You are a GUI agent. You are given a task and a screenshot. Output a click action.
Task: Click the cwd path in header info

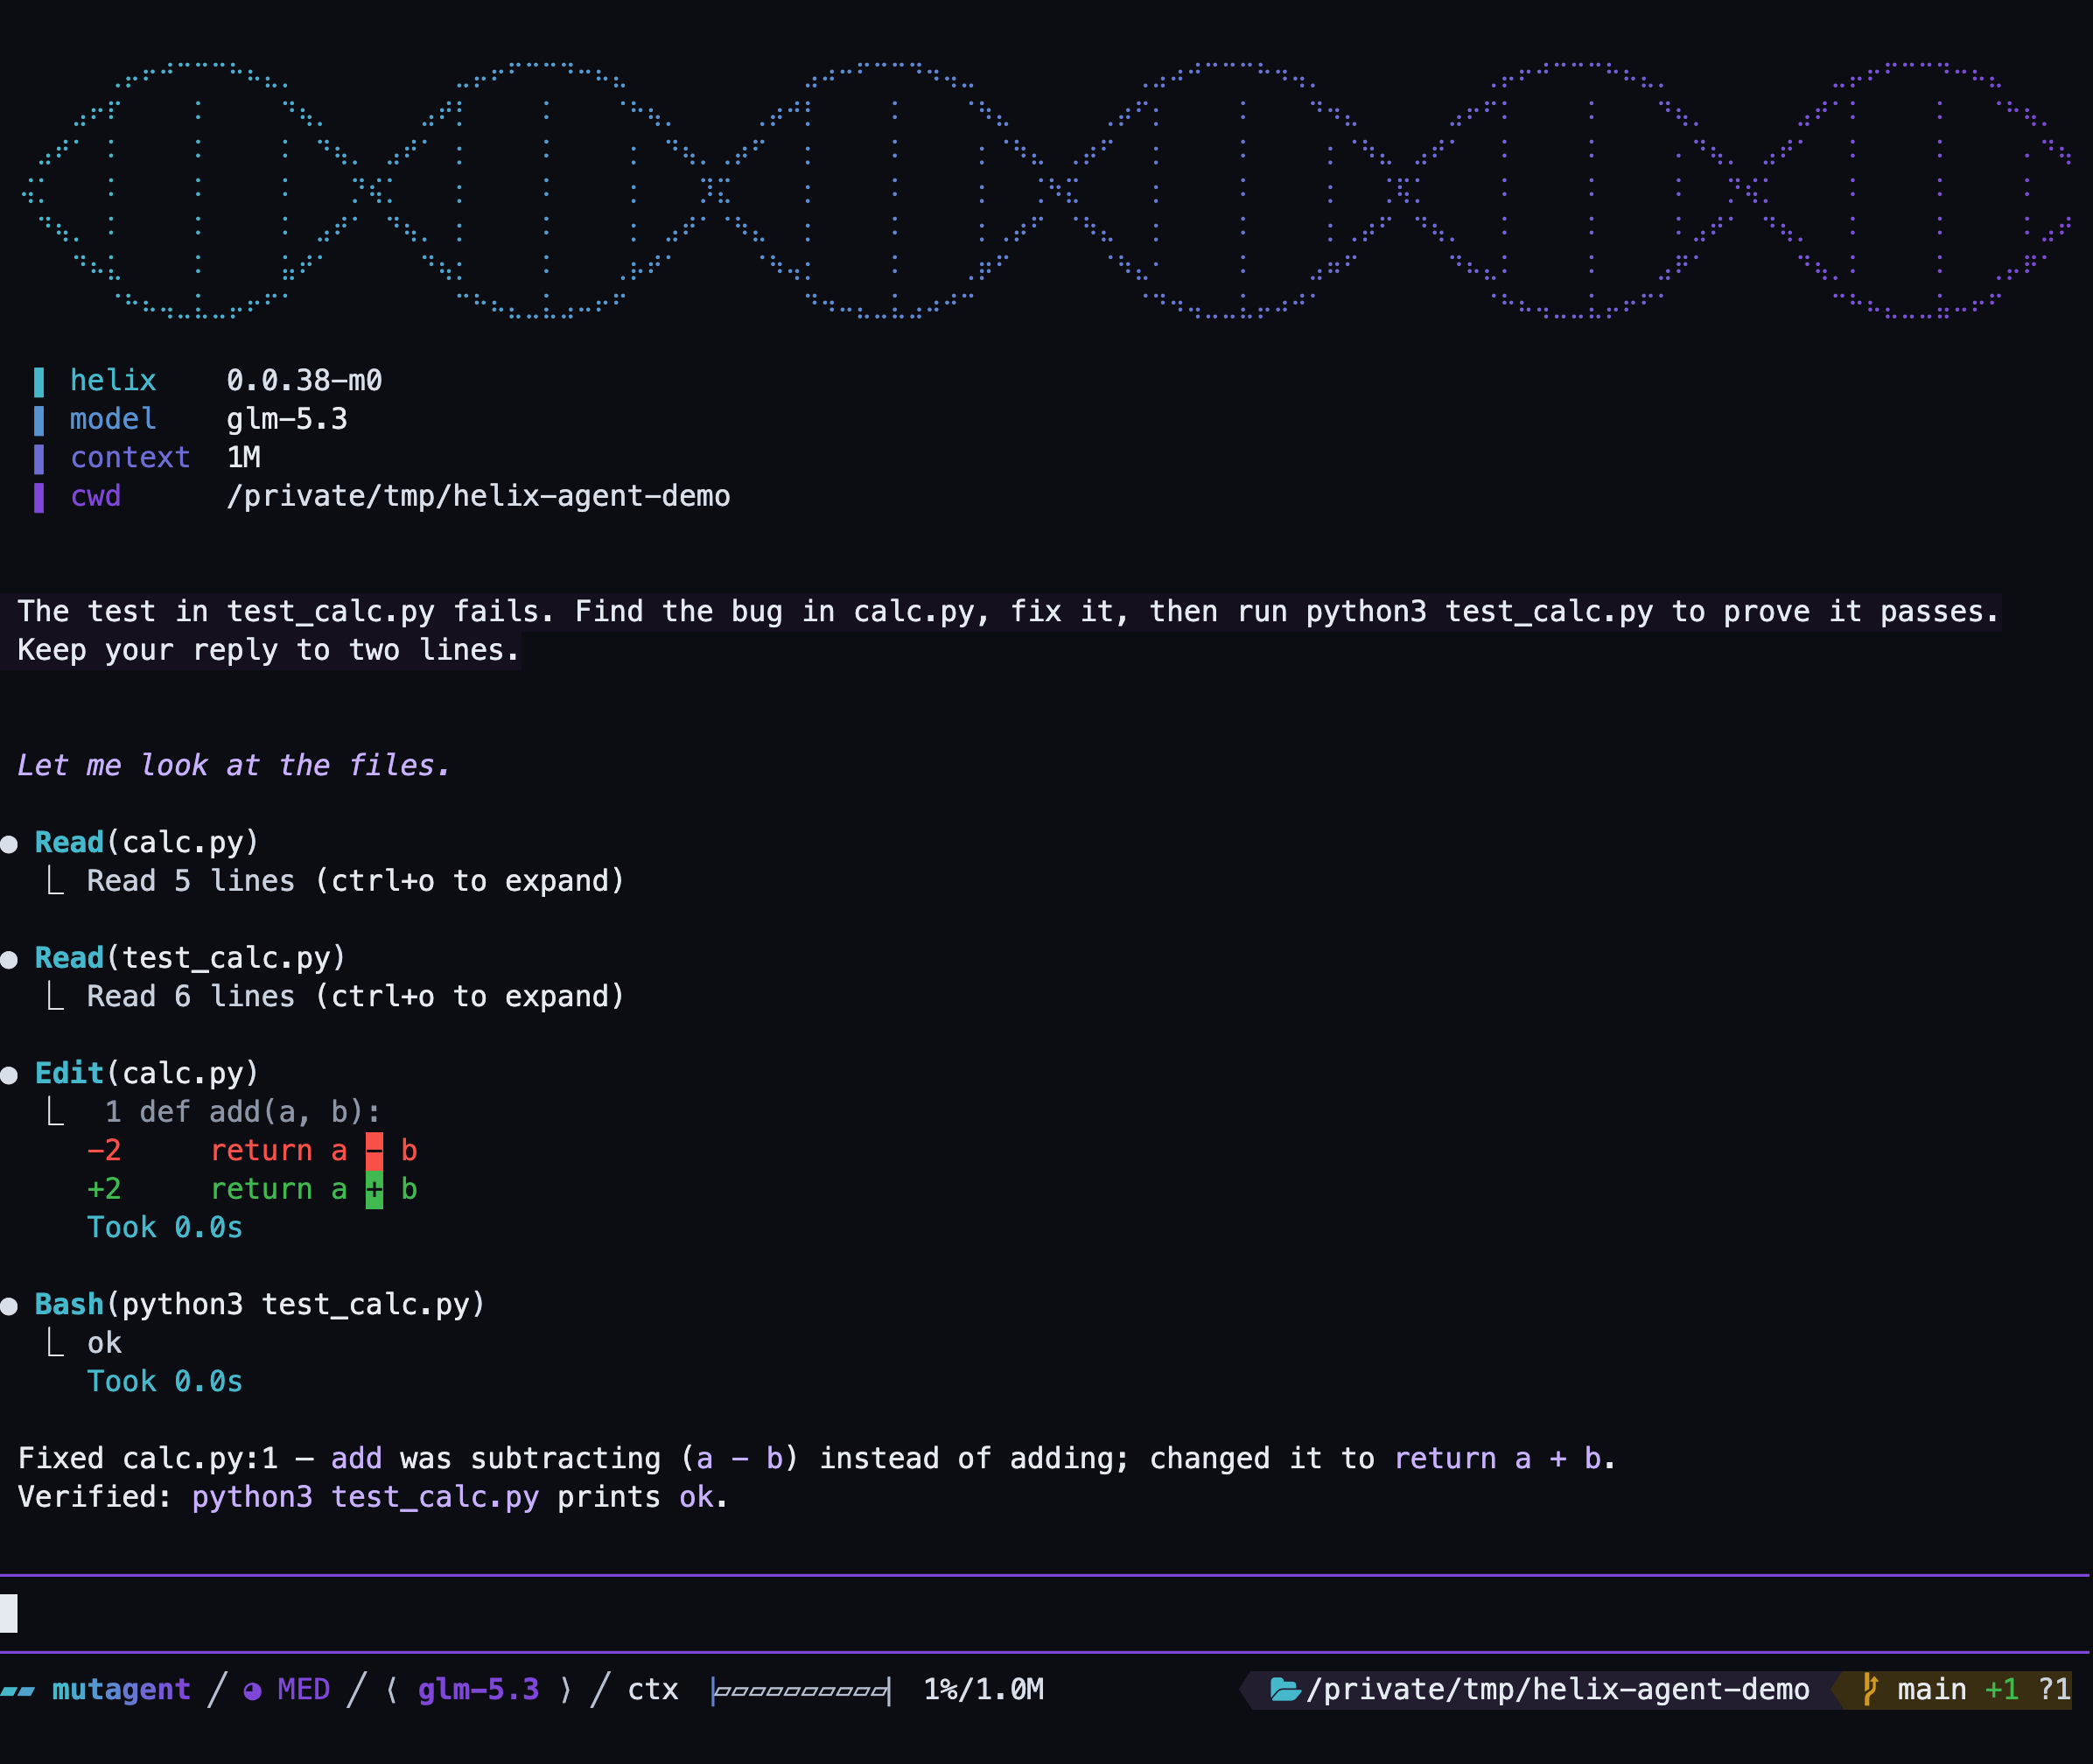click(x=478, y=496)
